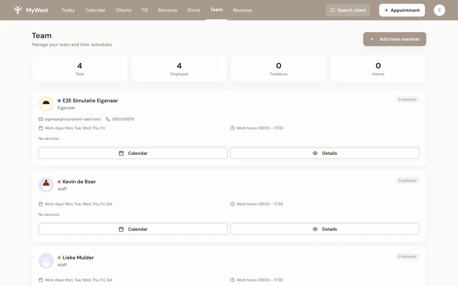The image size is (458, 286).
Task: Click plus icon in Add team member
Action: coord(372,39)
